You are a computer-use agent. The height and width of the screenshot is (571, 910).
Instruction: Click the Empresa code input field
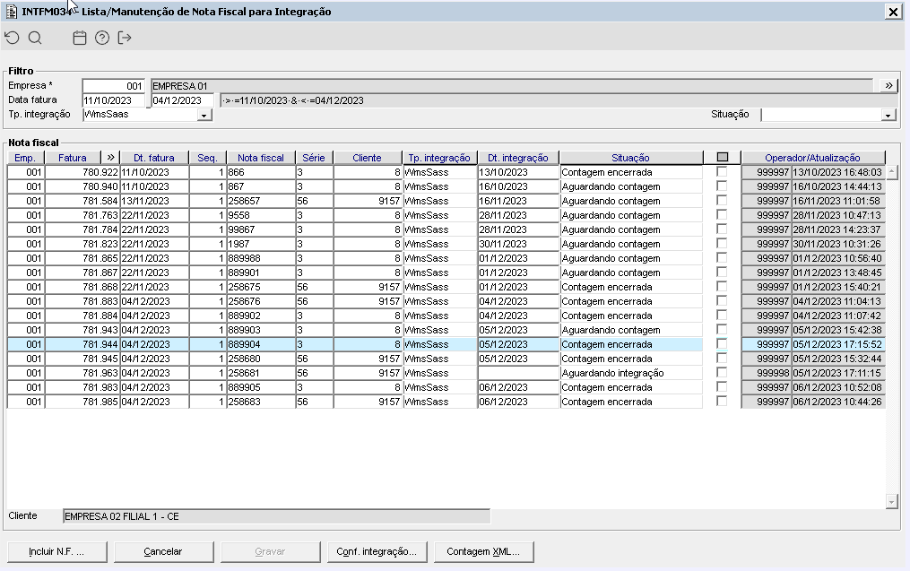[x=113, y=86]
